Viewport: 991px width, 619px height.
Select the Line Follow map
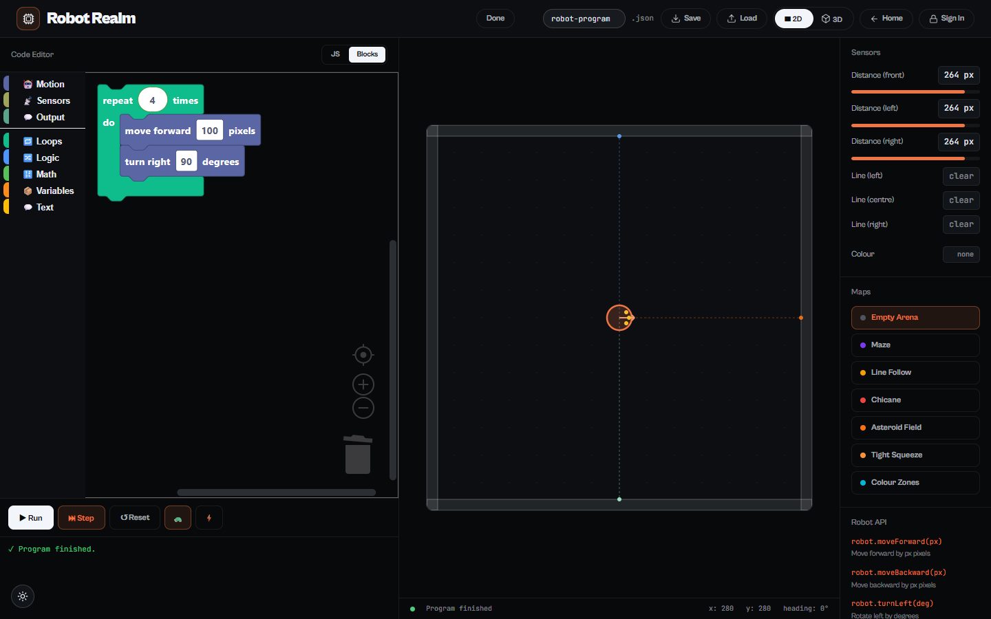915,373
